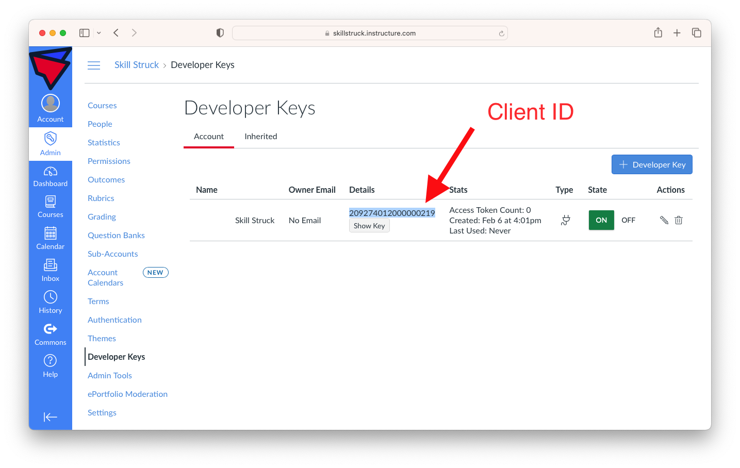Create a new Developer Key

[652, 164]
